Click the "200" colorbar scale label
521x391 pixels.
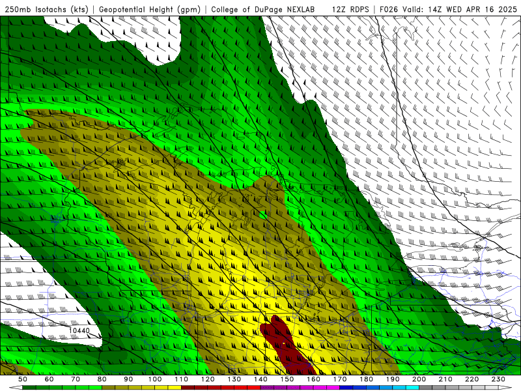[x=419, y=379]
